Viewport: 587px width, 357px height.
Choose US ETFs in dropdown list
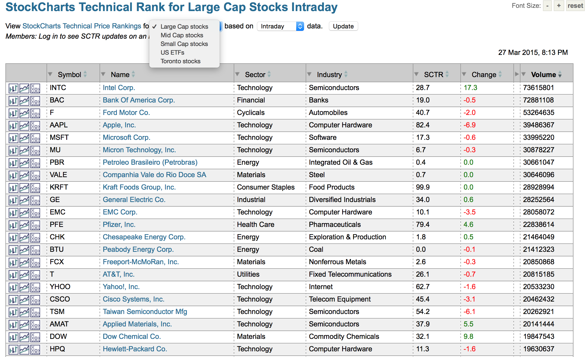pyautogui.click(x=172, y=52)
